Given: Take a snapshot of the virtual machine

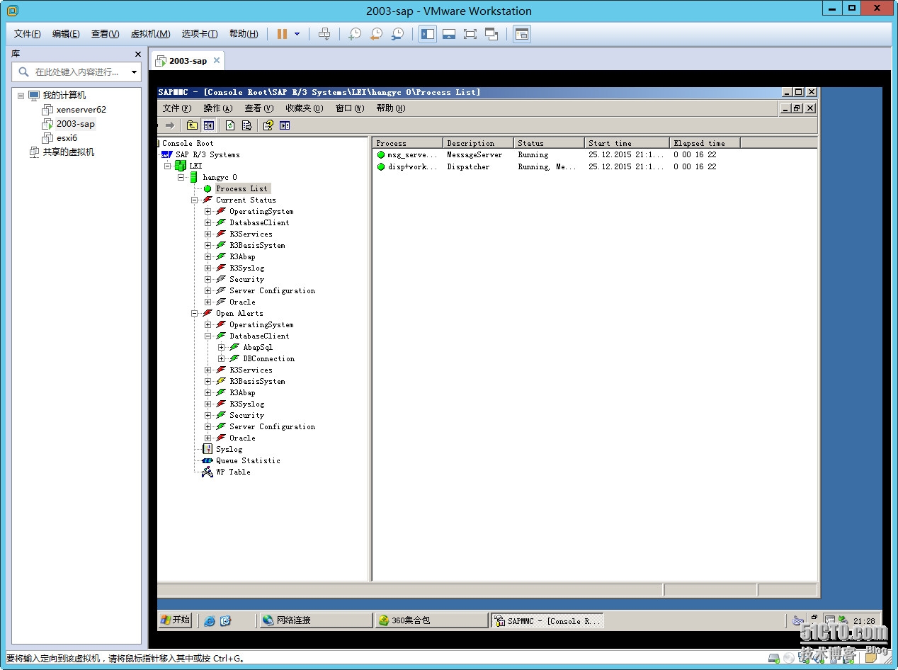Looking at the screenshot, I should click(x=354, y=34).
